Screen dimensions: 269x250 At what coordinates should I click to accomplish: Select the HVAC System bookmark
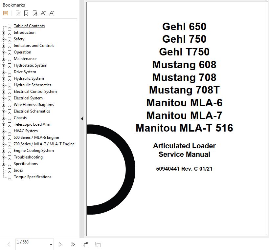pyautogui.click(x=26, y=131)
